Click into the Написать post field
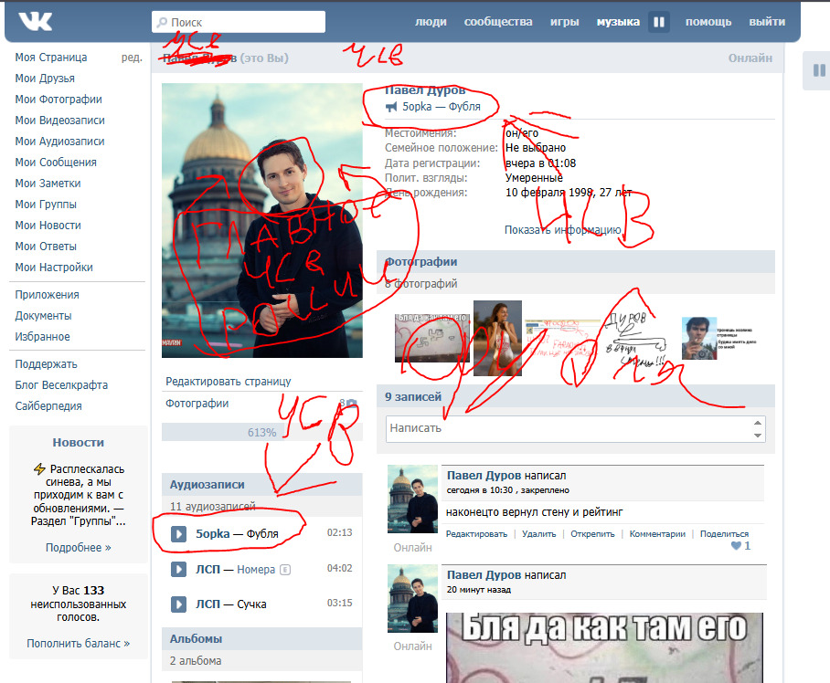 575,429
